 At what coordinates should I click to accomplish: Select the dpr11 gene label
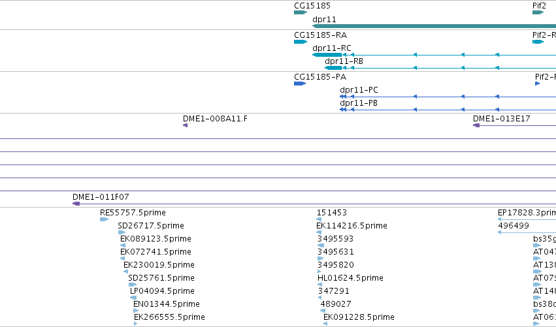[324, 20]
